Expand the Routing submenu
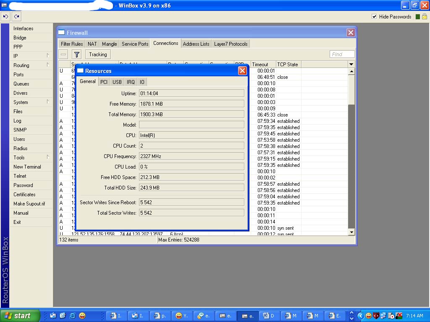 31,65
